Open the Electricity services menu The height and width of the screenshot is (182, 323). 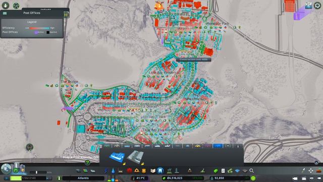(106, 171)
